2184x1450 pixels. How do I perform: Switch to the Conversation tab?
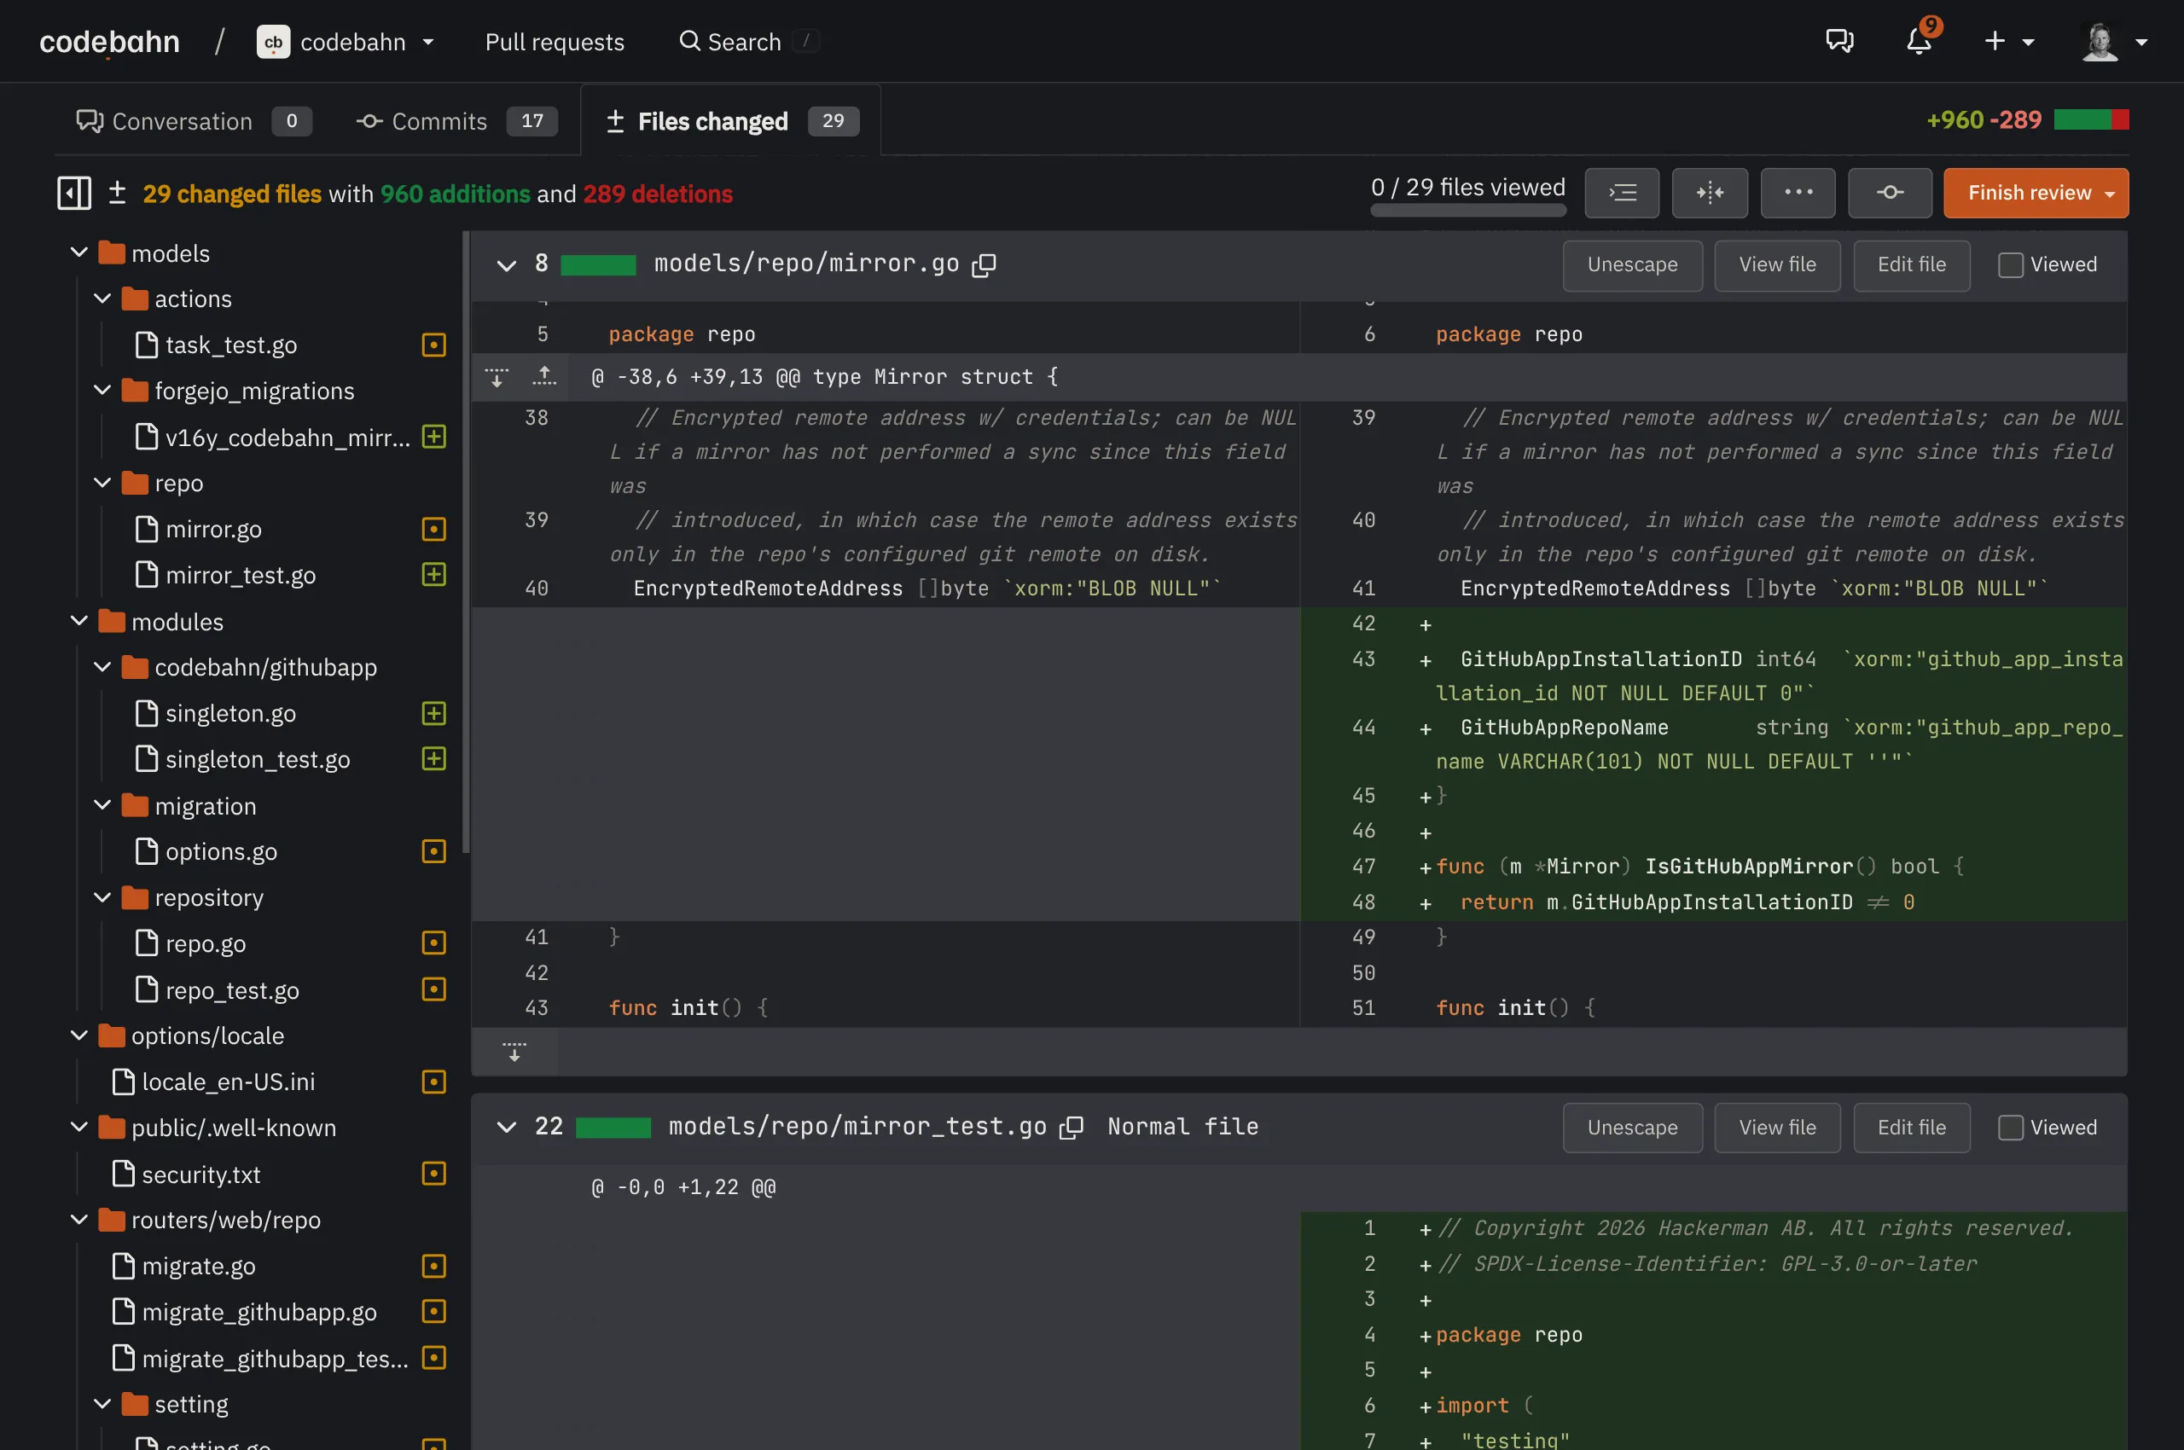pyautogui.click(x=194, y=121)
